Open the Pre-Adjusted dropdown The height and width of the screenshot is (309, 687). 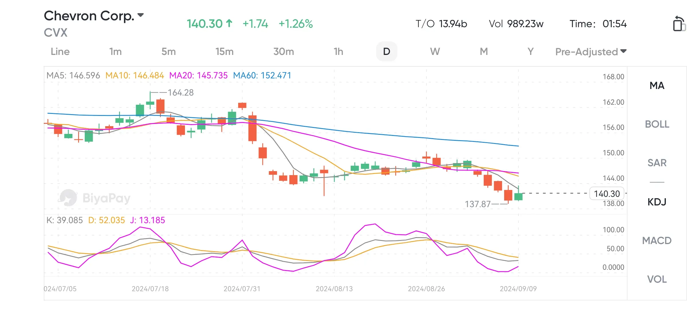591,51
